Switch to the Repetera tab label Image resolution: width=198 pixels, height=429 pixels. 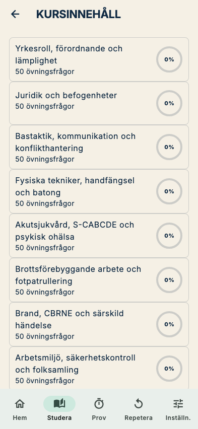click(x=139, y=418)
